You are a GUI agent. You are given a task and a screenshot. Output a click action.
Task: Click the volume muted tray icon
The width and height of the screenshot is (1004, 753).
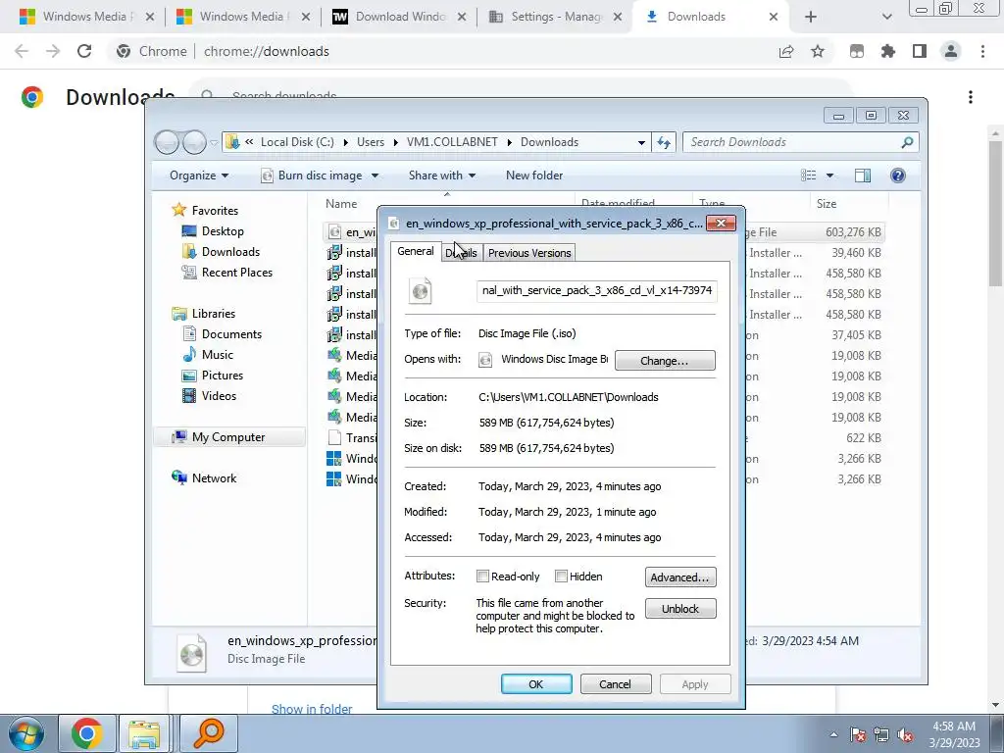[x=905, y=734]
